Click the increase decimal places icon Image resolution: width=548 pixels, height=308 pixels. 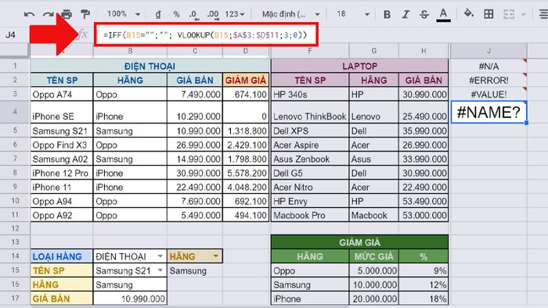click(x=213, y=15)
